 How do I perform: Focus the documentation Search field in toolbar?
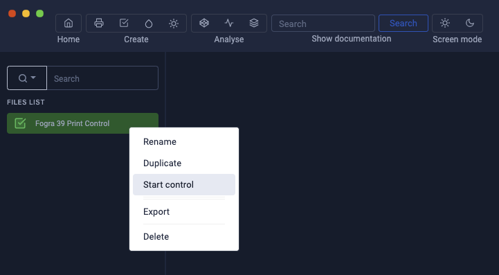click(x=323, y=24)
